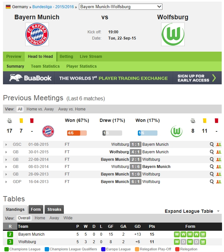
Task: Open the Betting tab
Action: pyautogui.click(x=66, y=57)
